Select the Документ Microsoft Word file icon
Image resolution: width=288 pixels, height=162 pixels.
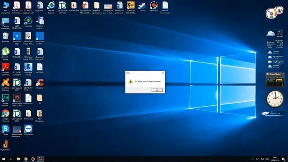click(x=40, y=54)
